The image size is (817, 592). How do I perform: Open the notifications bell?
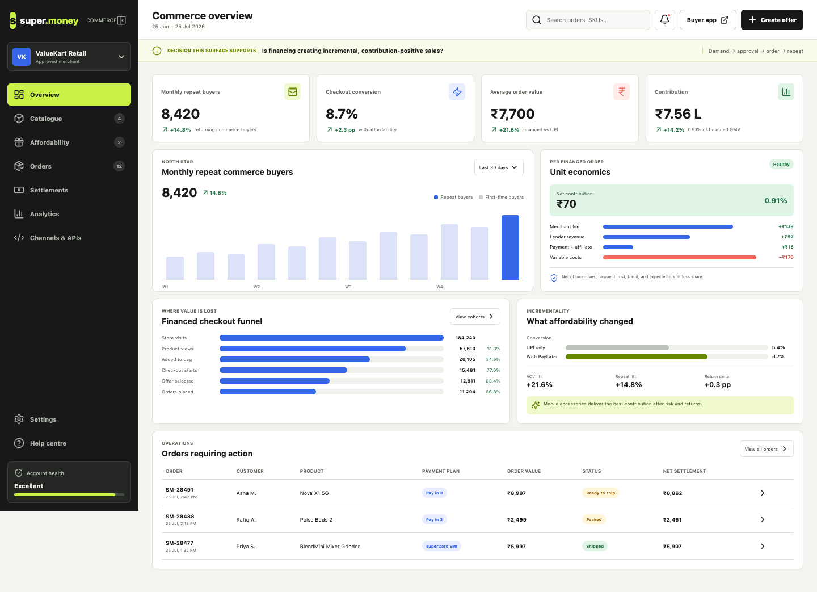click(664, 20)
